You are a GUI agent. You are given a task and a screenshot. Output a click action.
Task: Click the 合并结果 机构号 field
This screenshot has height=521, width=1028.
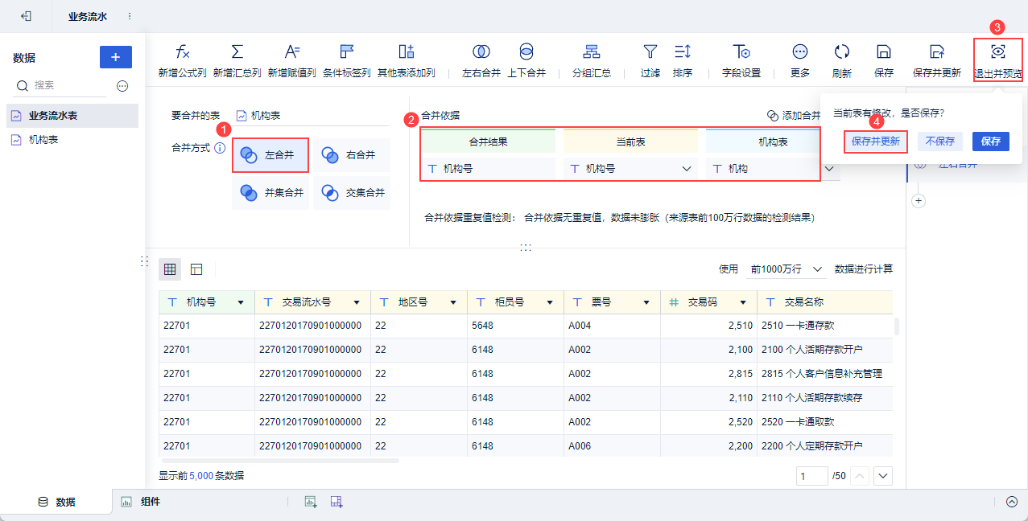(488, 169)
